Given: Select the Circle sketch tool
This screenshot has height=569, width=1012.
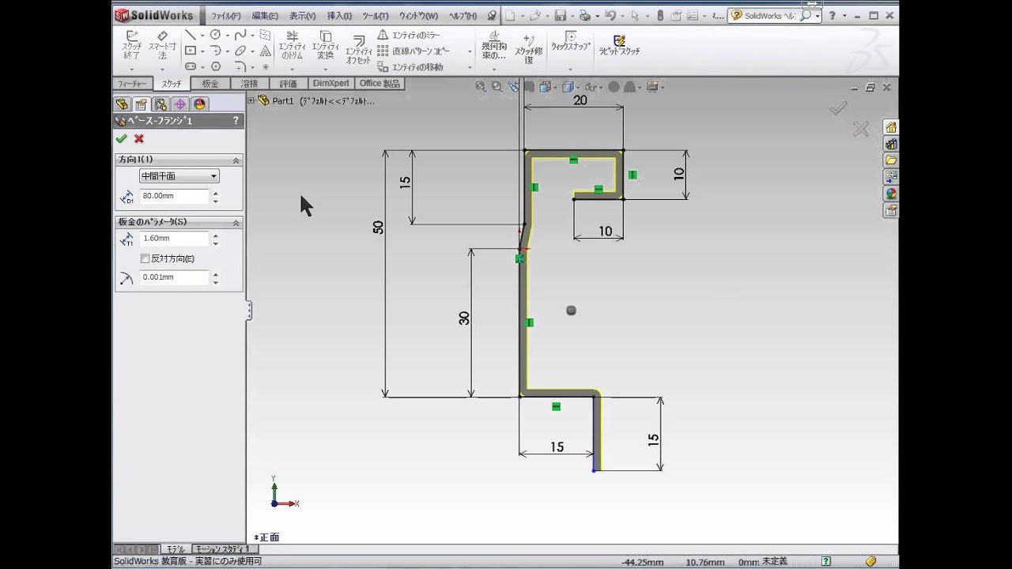Looking at the screenshot, I should click(x=215, y=35).
